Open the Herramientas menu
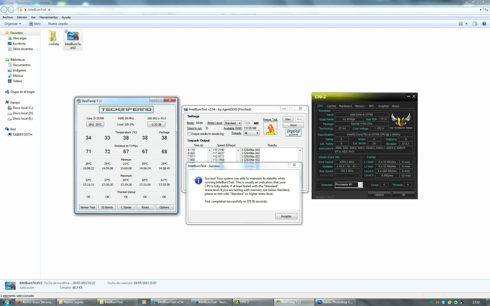 (48, 17)
